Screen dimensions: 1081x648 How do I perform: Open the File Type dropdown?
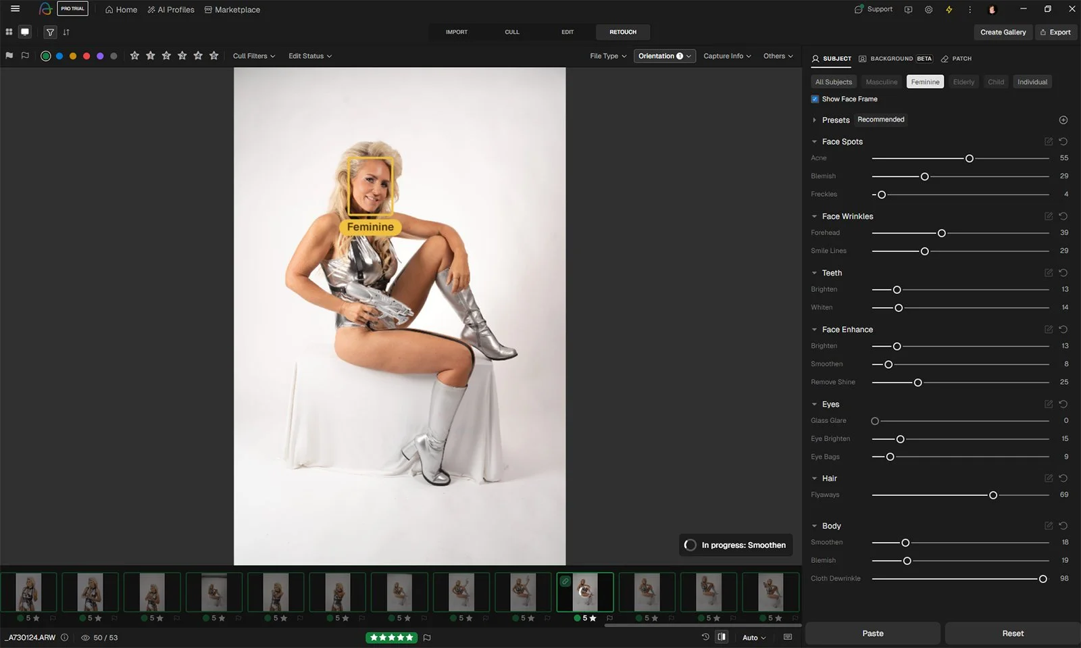click(x=608, y=56)
